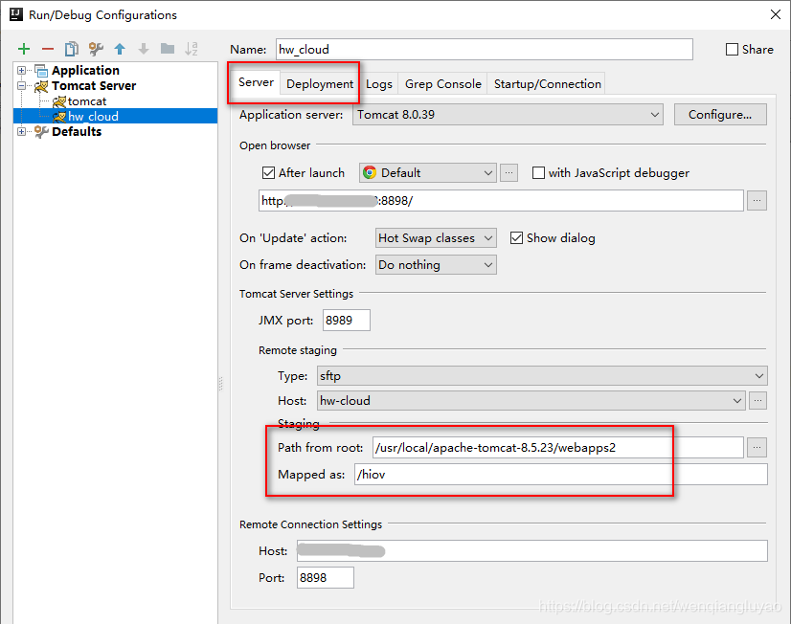Enable the with JavaScript debugger checkbox
Screen dimensions: 791x624
[x=539, y=173]
